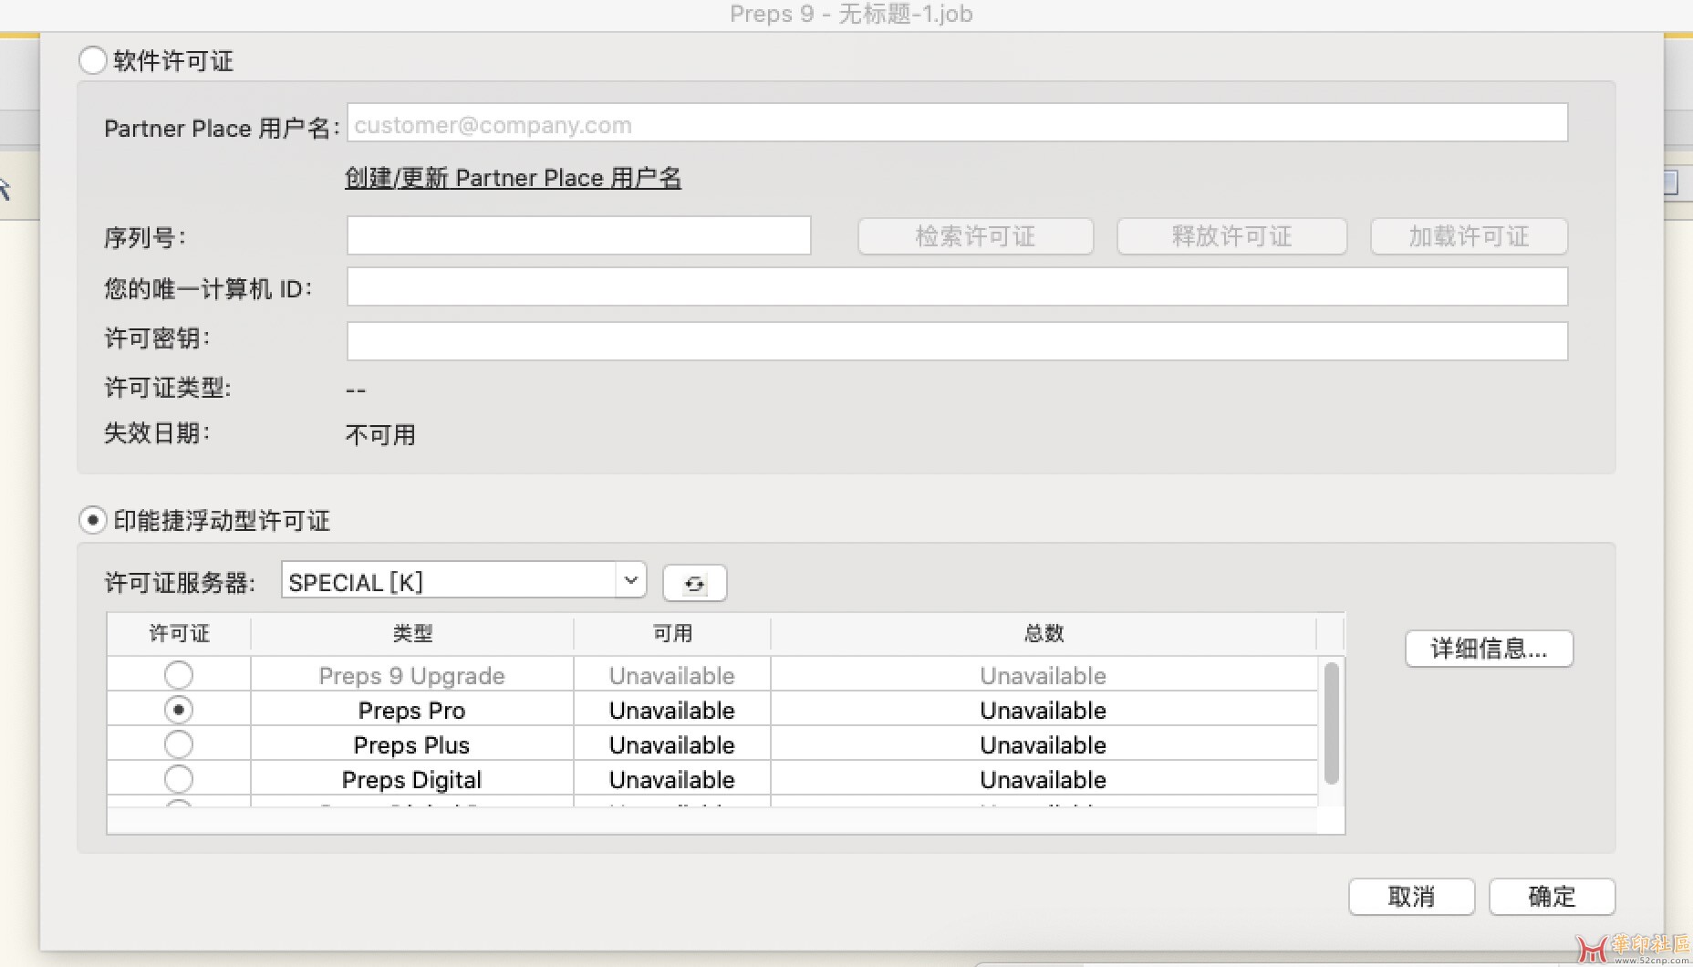
Task: Select the Preps 9 Upgrade license radio
Action: pyautogui.click(x=179, y=675)
